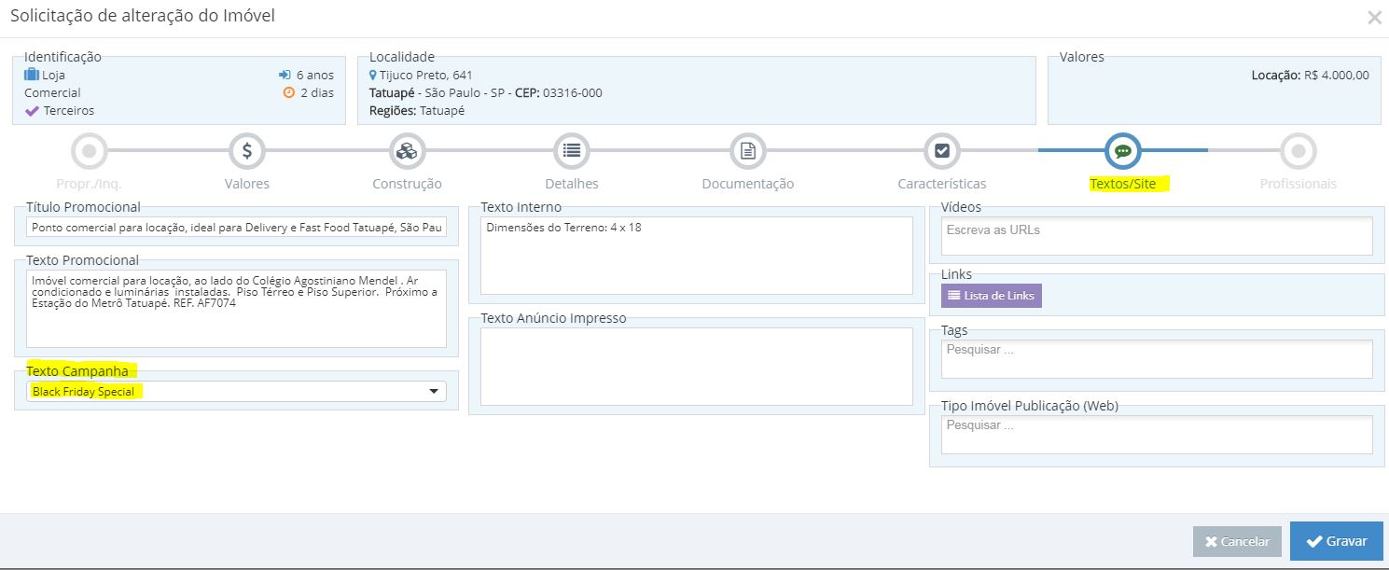
Task: Open the Construção step circle icon
Action: tap(407, 150)
